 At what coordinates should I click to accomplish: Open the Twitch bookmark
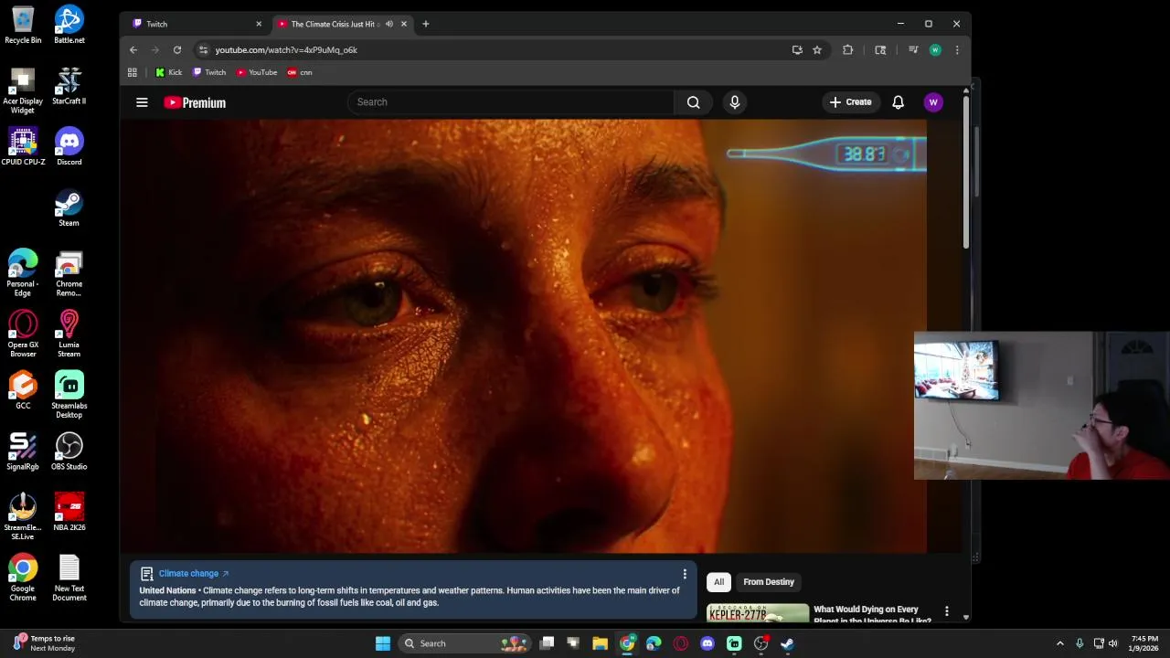[209, 72]
